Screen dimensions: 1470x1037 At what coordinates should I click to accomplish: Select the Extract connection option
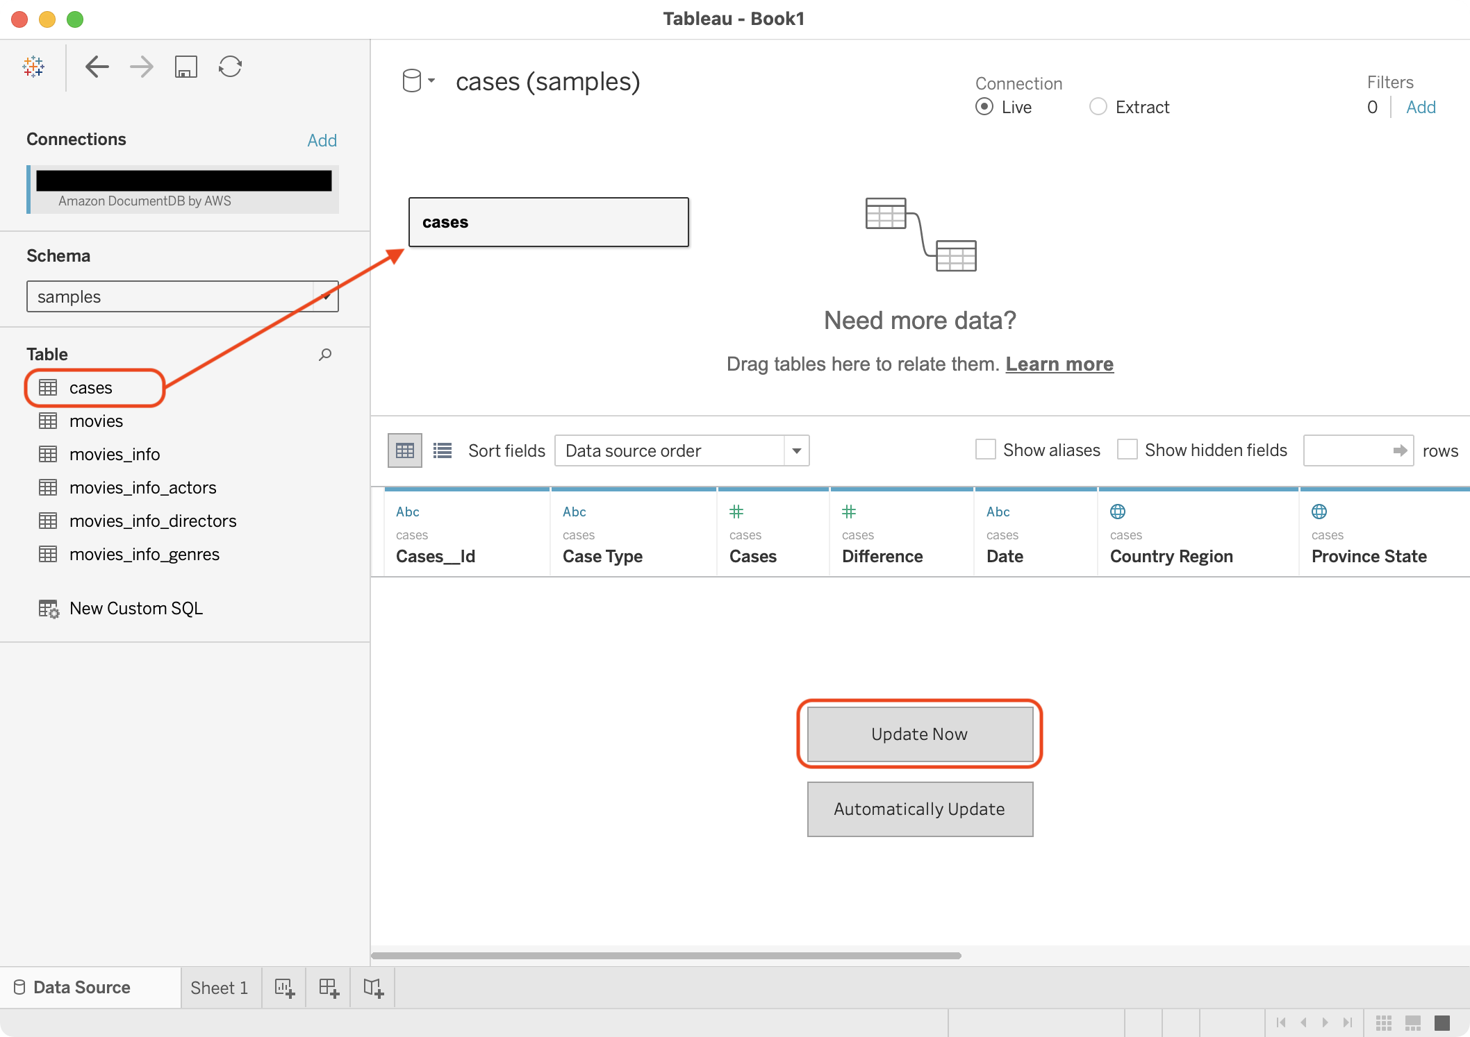pos(1098,107)
